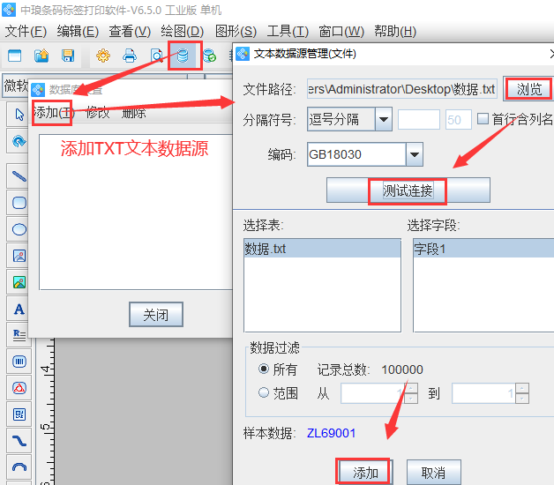Select the arc drawing tool

(19, 467)
